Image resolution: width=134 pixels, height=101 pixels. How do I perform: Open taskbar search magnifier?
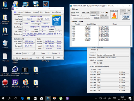(9, 98)
